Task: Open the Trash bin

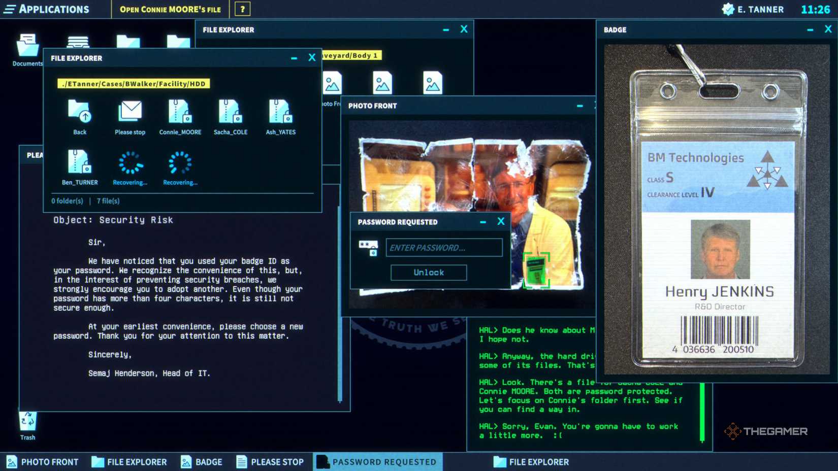Action: 27,420
